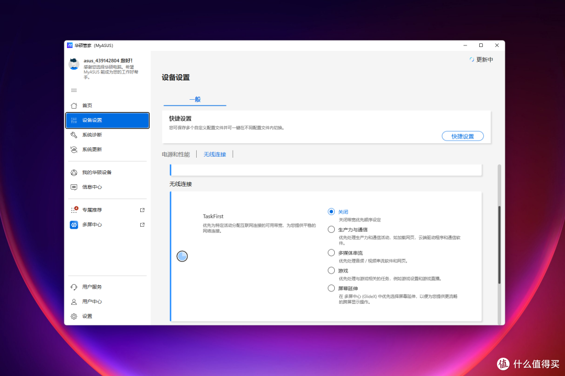
Task: Click external link icon next to 多屏中心
Action: pos(142,225)
